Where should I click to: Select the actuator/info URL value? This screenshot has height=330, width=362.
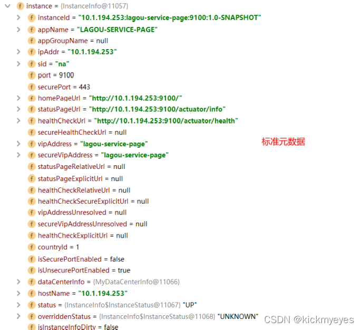pos(157,109)
